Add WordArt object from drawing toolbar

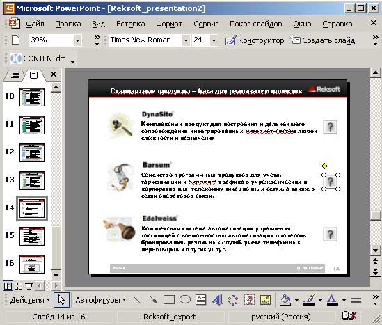(x=217, y=300)
